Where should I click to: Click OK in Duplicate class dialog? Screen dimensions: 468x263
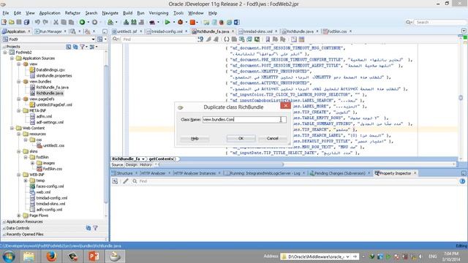(x=241, y=138)
